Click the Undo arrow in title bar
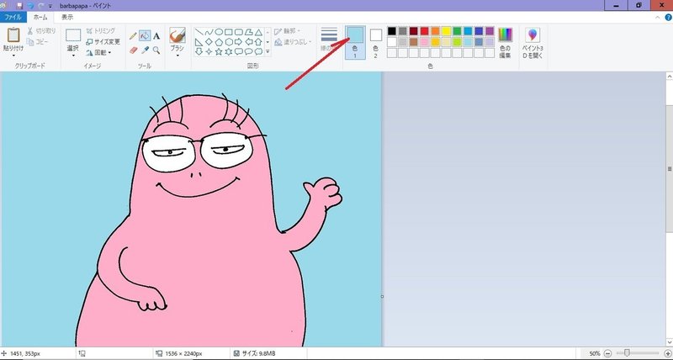This screenshot has width=673, height=360. [x=30, y=6]
